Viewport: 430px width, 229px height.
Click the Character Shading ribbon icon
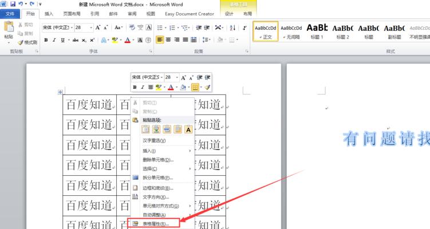140,40
